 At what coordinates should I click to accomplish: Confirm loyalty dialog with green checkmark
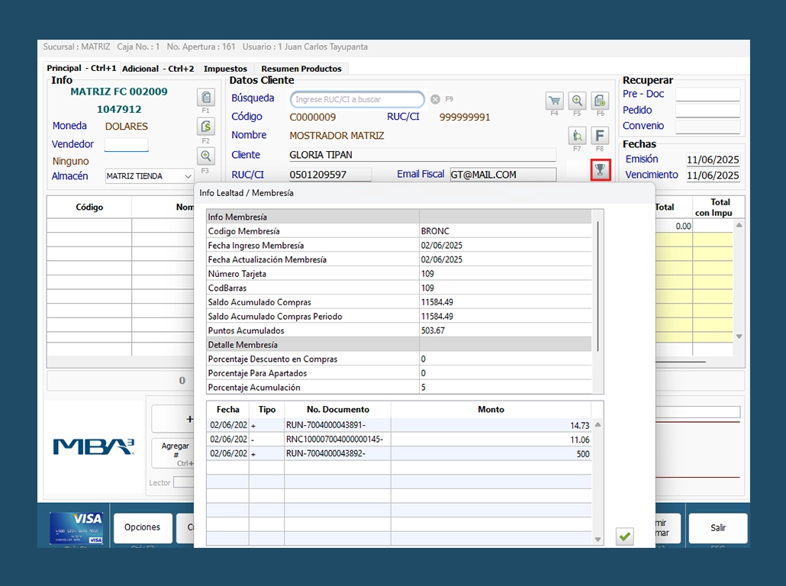click(x=624, y=536)
